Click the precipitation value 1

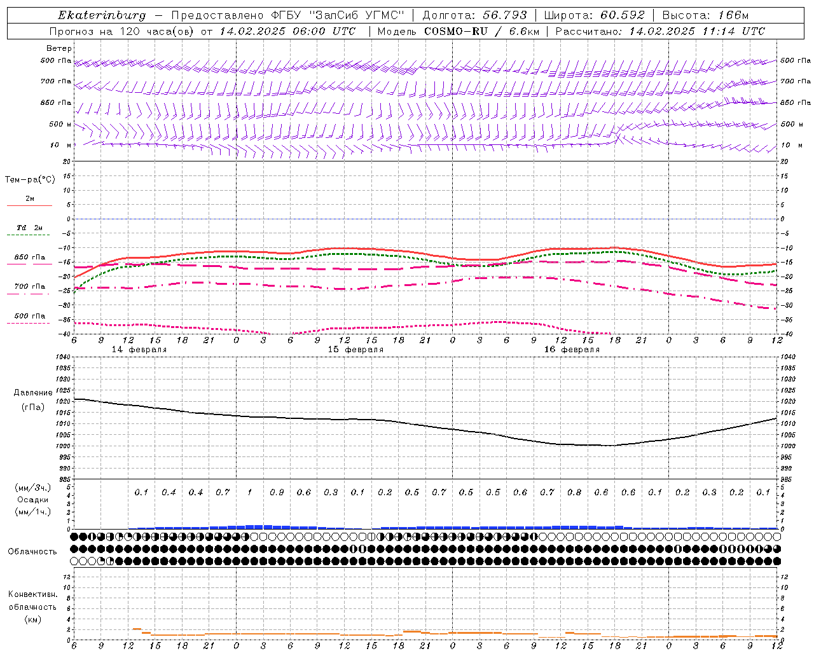click(250, 493)
